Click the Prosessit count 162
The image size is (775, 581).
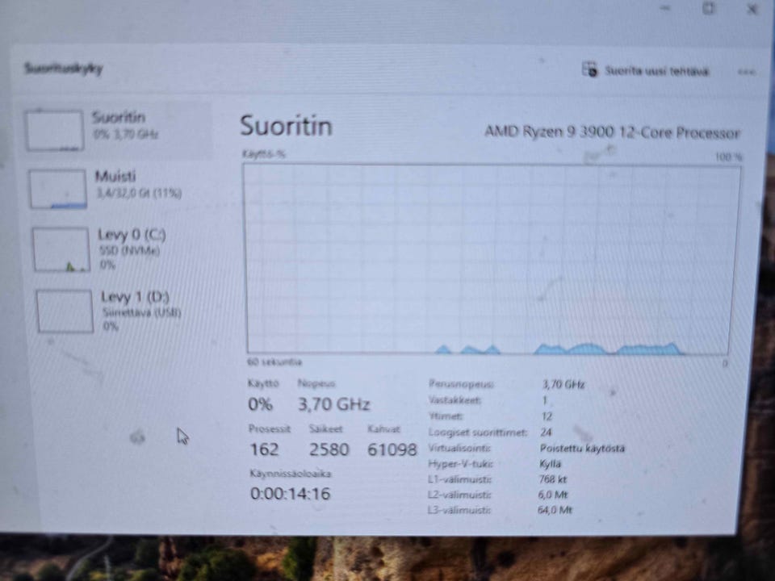(x=265, y=449)
